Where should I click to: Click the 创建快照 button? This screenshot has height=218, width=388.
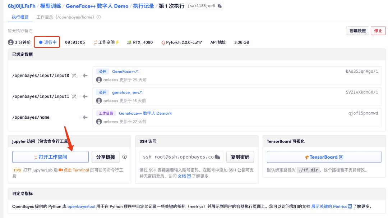point(357,31)
